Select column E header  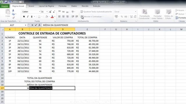click(87, 29)
